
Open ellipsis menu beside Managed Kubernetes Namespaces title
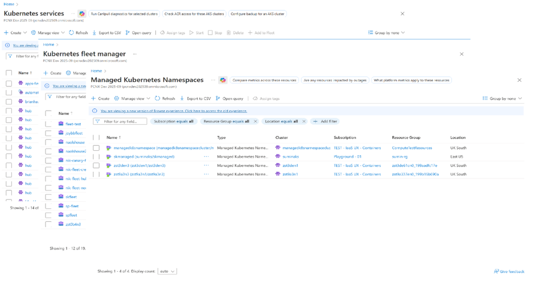[213, 80]
